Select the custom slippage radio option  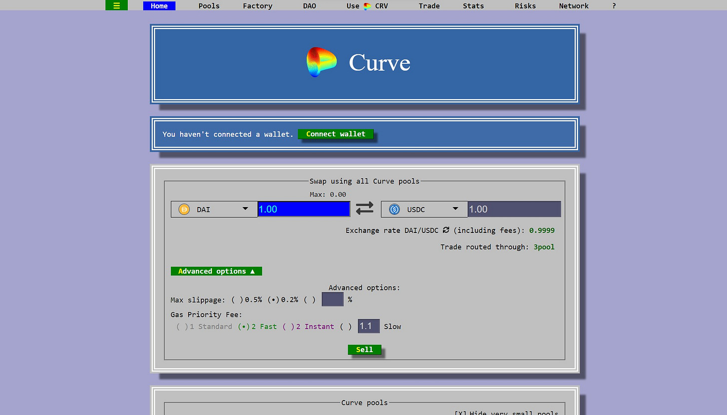click(310, 300)
